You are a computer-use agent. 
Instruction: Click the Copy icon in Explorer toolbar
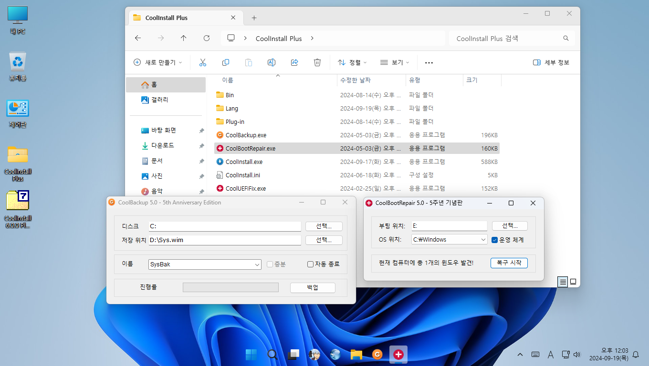tap(226, 62)
